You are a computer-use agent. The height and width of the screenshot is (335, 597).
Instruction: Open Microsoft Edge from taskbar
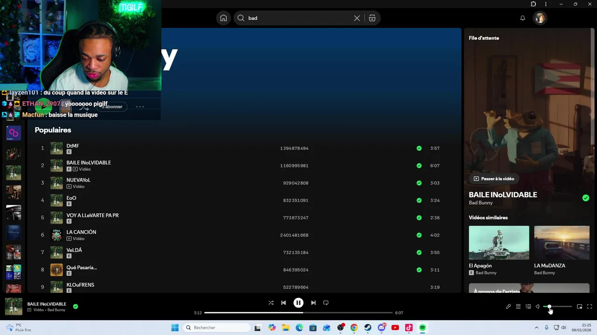click(299, 328)
